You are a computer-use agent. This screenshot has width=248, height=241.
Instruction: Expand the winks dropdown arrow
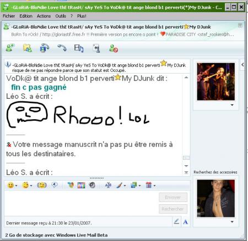[x=31, y=186]
